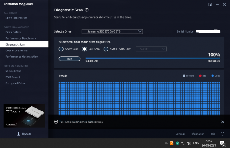This screenshot has width=230, height=148.
Task: Open the orange antivirus tray icon
Action: tap(172, 143)
